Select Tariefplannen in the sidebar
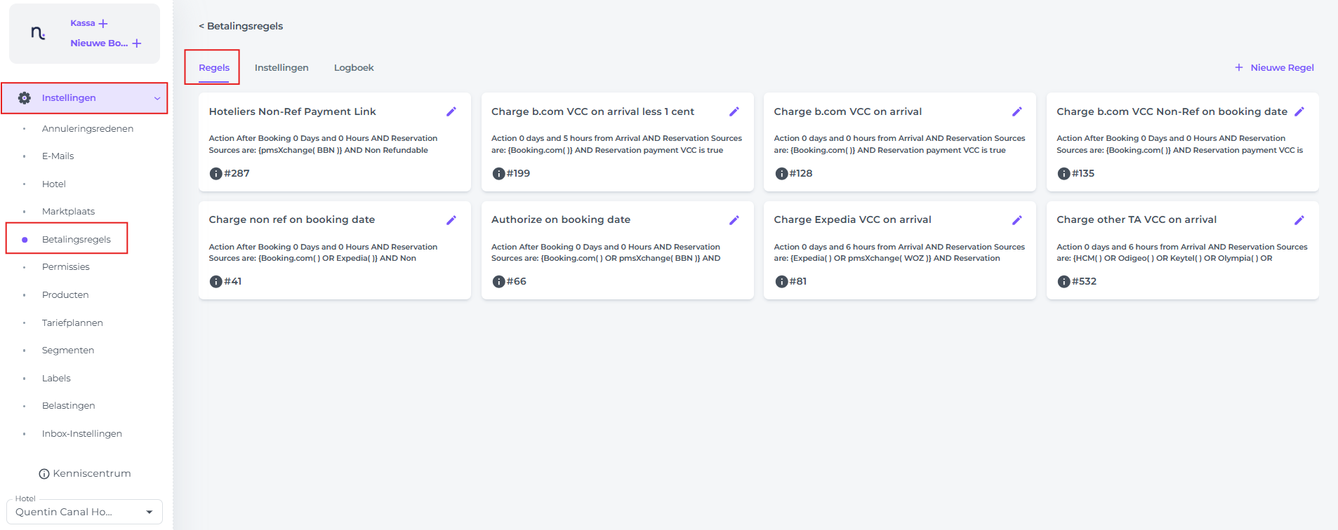Image resolution: width=1338 pixels, height=530 pixels. 72,323
